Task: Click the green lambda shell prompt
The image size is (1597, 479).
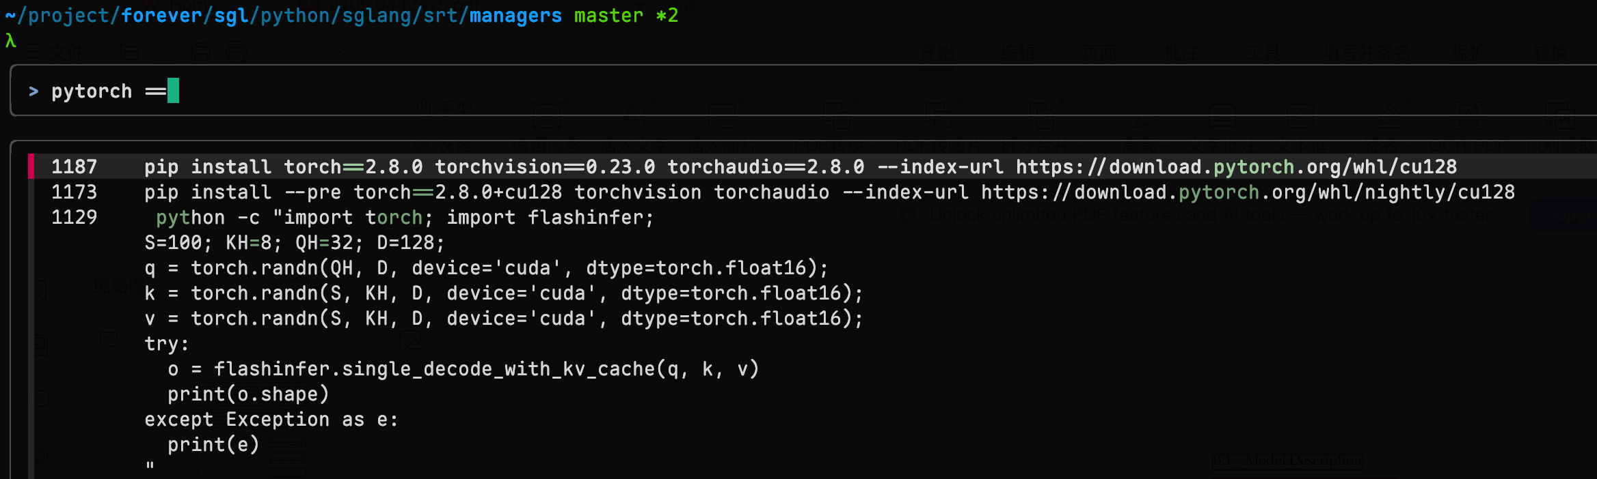Action: (x=10, y=41)
